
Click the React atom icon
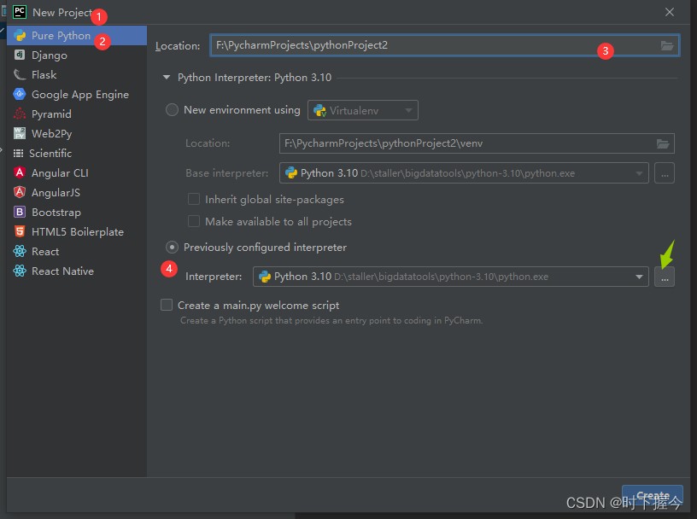[x=20, y=251]
